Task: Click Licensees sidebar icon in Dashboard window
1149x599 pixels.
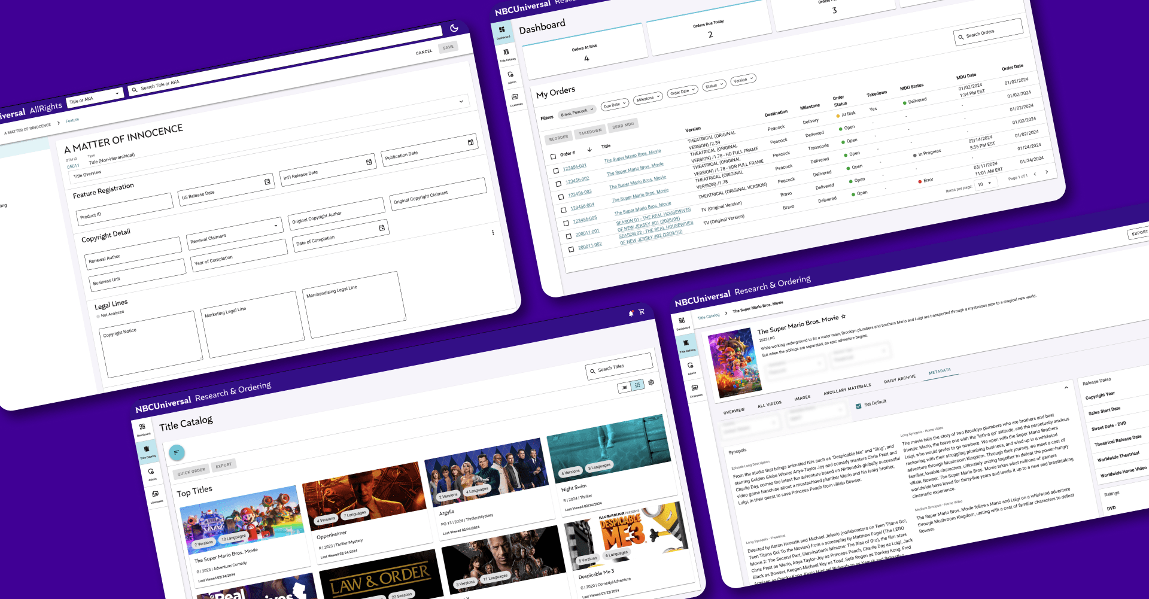Action: (515, 98)
